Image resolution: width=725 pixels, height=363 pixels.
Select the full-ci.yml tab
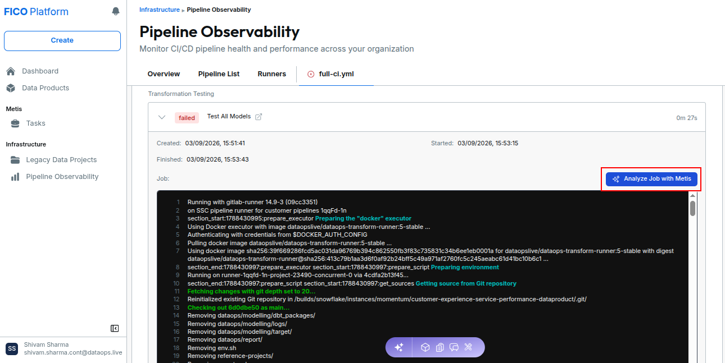point(336,74)
